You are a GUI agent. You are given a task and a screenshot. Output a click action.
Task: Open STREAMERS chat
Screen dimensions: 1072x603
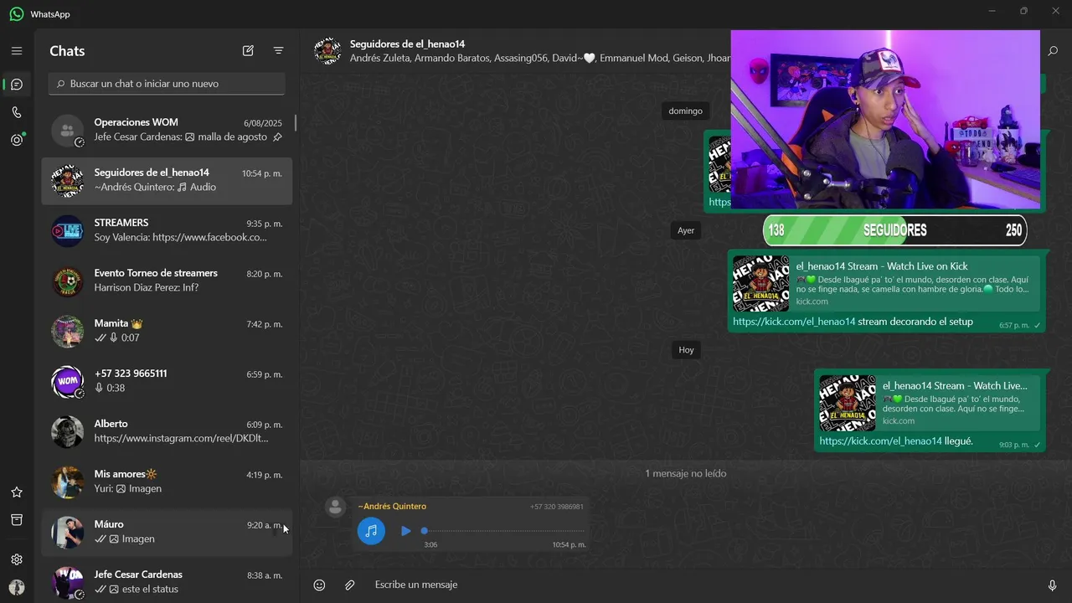pyautogui.click(x=167, y=230)
